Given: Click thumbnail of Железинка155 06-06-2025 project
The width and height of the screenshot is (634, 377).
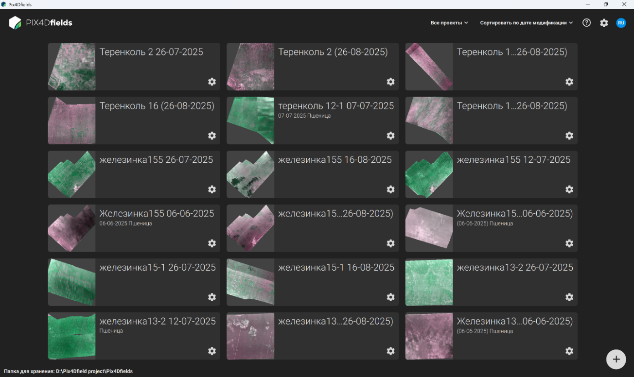Looking at the screenshot, I should coord(72,228).
